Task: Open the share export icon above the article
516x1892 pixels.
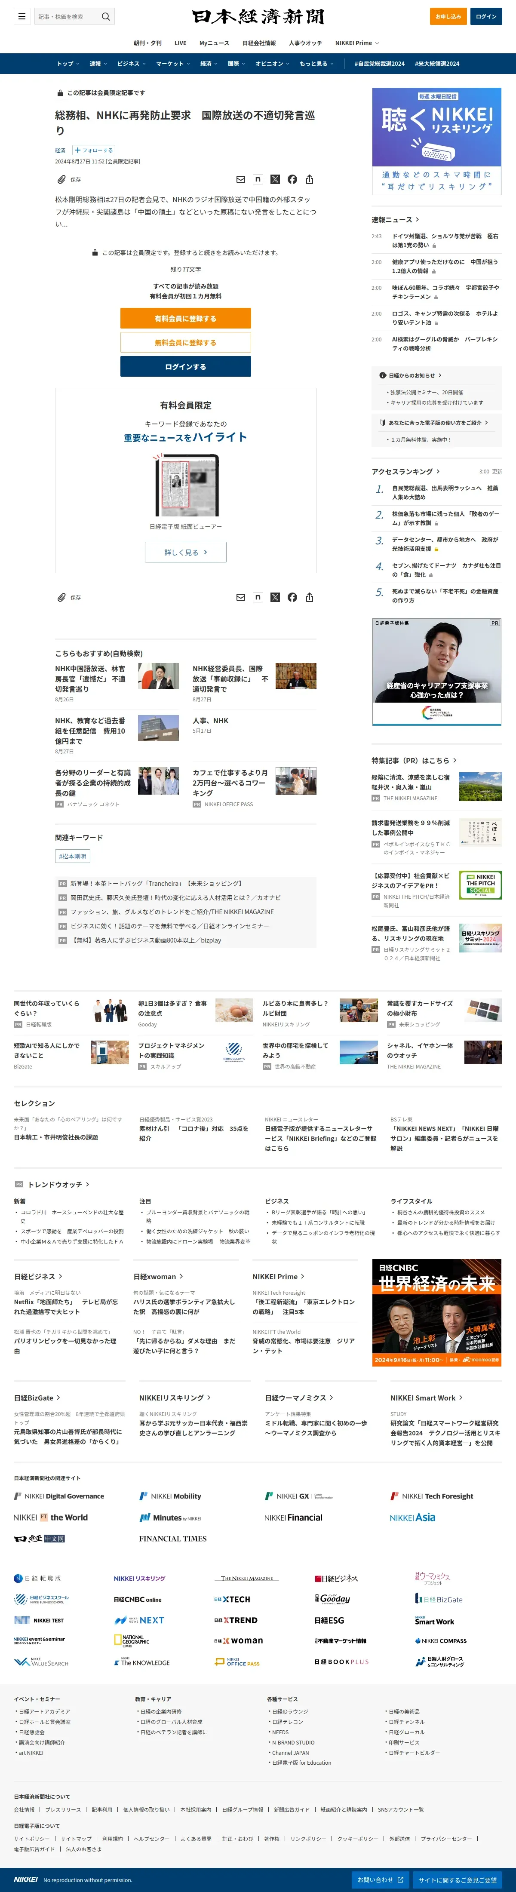Action: [310, 179]
